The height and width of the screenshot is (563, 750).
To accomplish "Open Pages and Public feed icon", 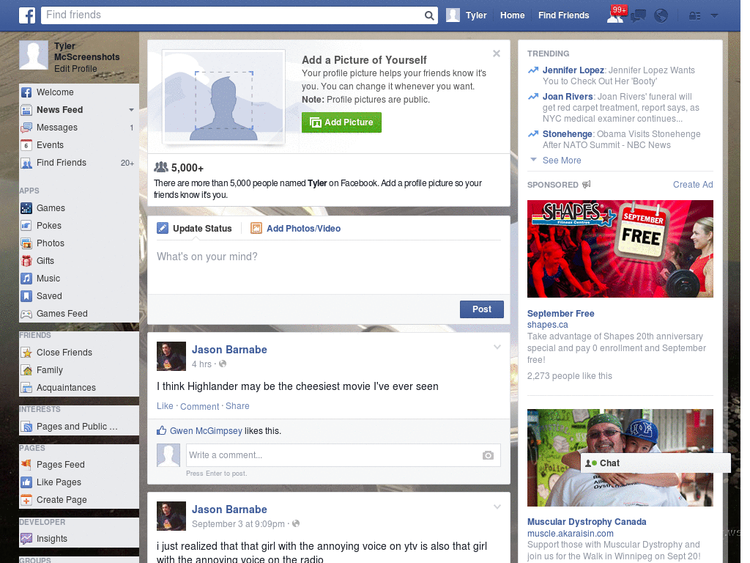I will [x=26, y=427].
